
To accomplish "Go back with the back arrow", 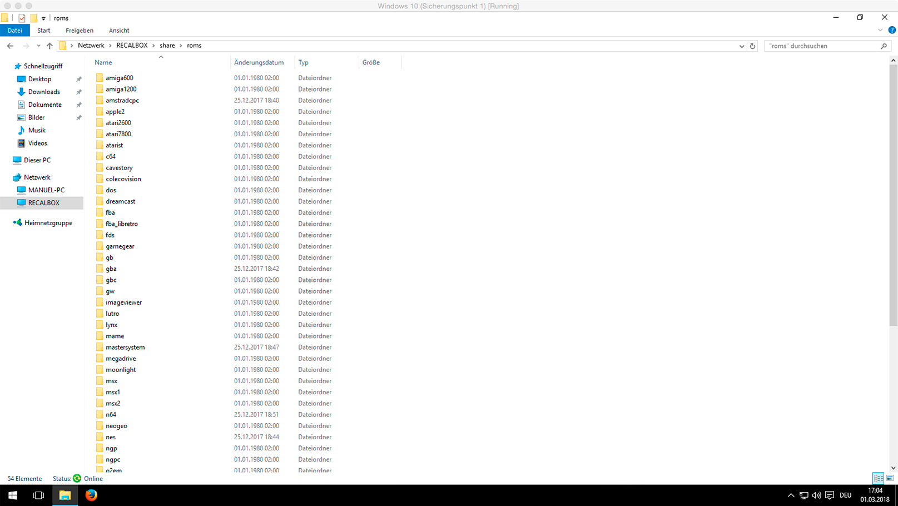I will pos(10,46).
